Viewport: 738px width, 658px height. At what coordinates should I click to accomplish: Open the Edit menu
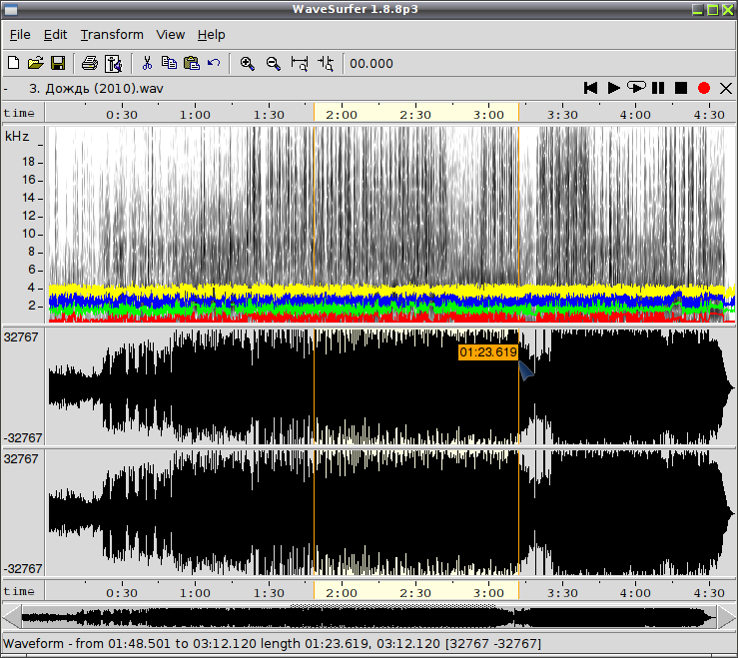(x=55, y=35)
